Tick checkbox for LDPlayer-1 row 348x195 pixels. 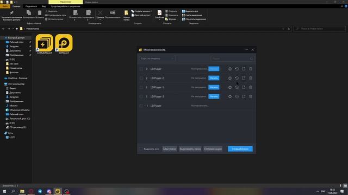pos(141,87)
